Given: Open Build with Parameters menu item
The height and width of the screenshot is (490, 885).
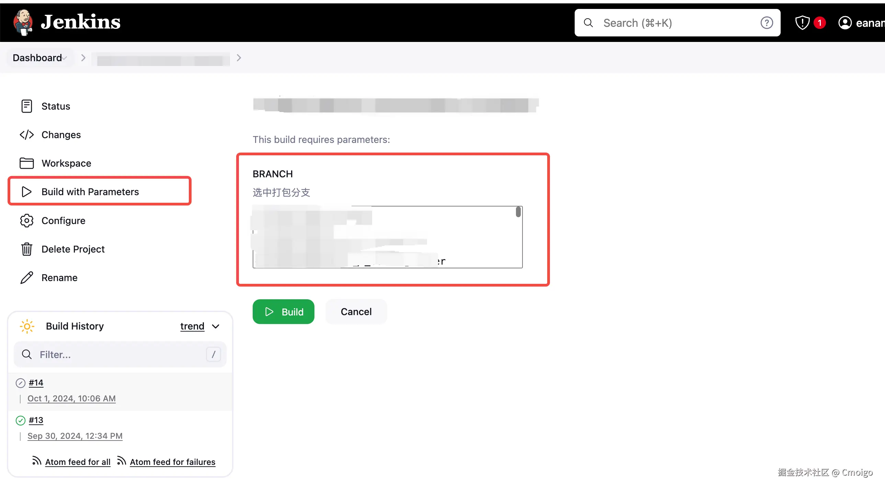Looking at the screenshot, I should [x=90, y=191].
